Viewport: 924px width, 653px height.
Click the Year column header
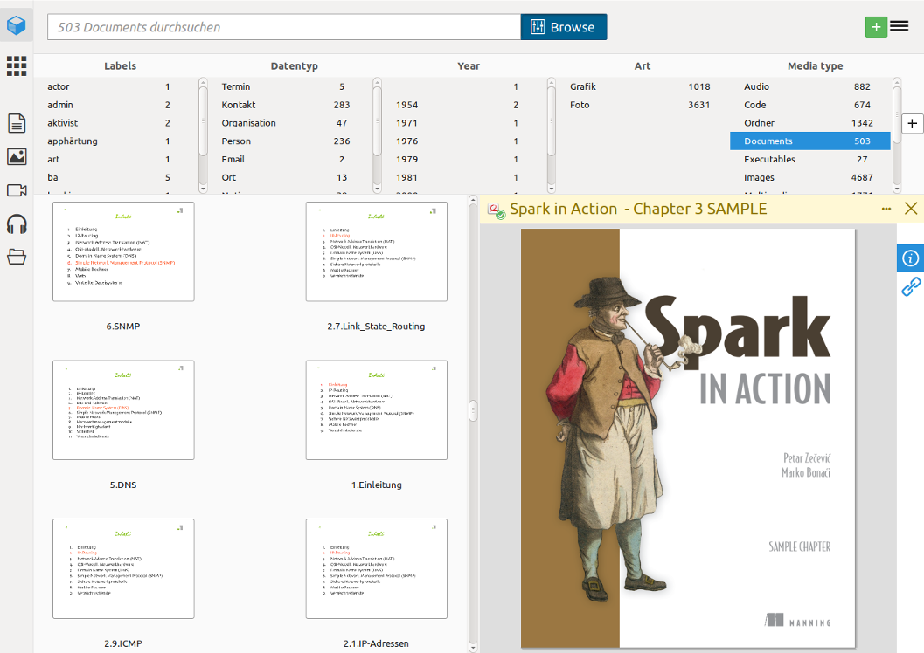[x=469, y=65]
